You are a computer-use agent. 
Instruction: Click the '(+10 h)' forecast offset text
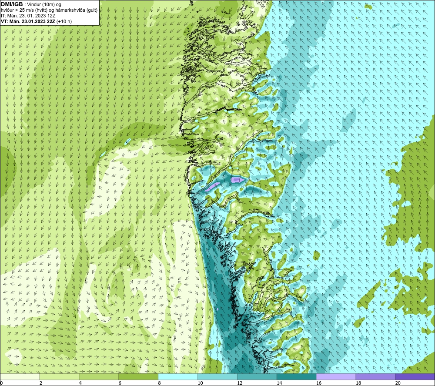(x=64, y=21)
